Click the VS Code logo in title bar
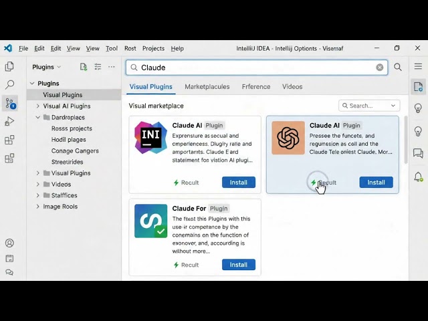 (x=8, y=48)
